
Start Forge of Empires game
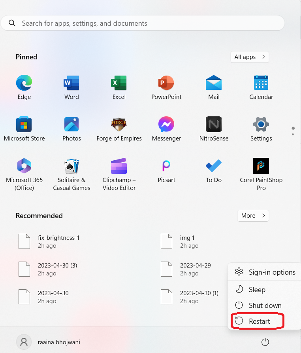119,129
